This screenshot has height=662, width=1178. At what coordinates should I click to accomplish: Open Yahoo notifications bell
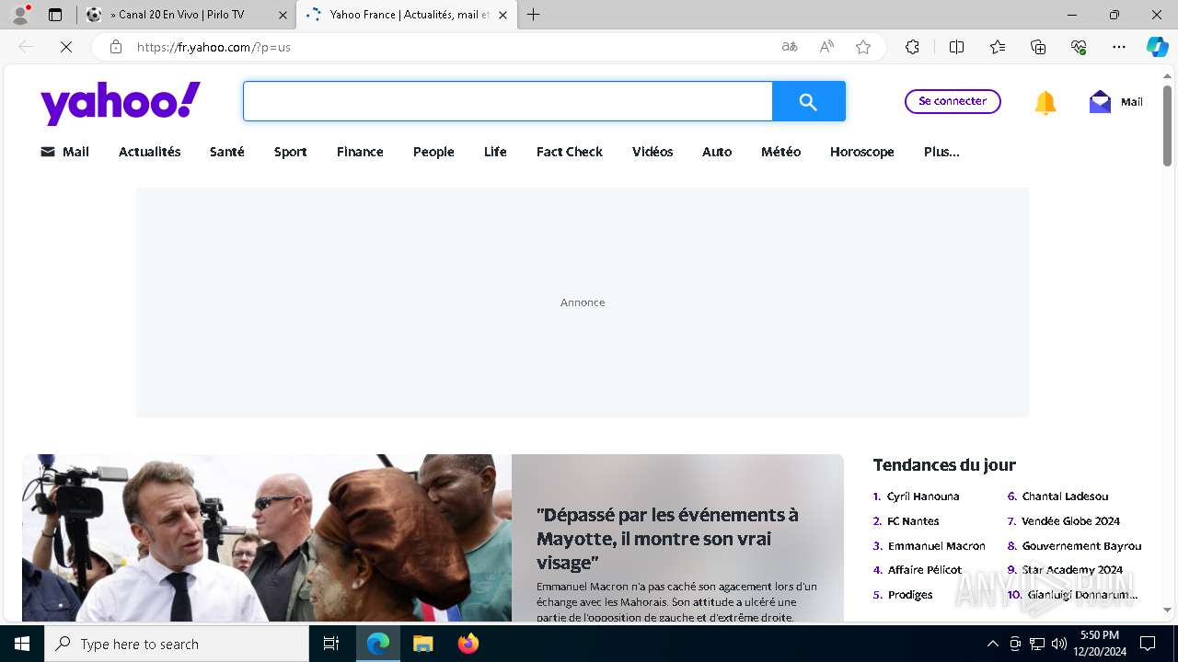coord(1045,102)
